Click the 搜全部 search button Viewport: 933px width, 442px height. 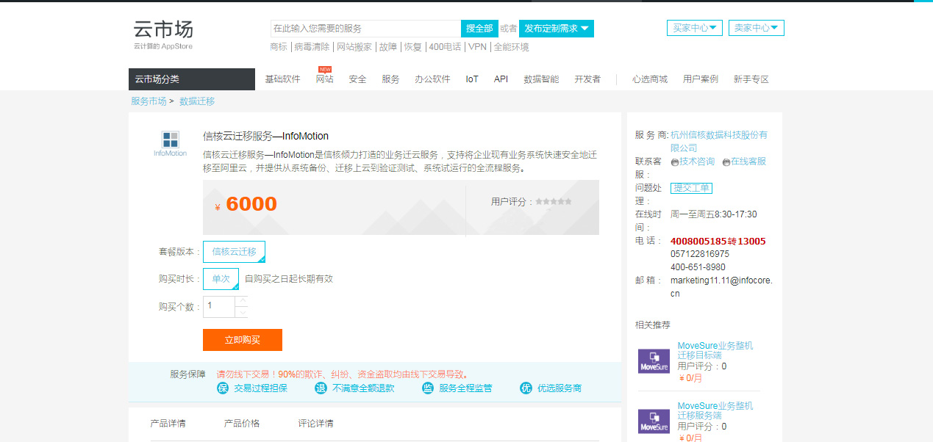479,29
